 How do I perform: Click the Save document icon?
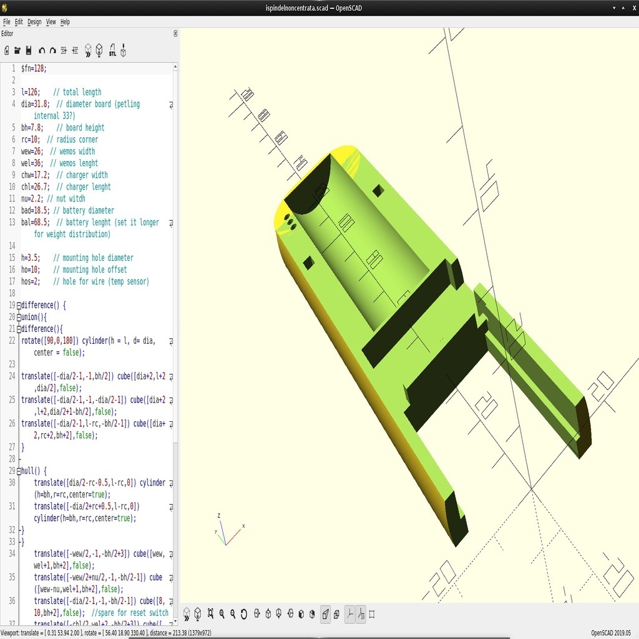tap(28, 51)
